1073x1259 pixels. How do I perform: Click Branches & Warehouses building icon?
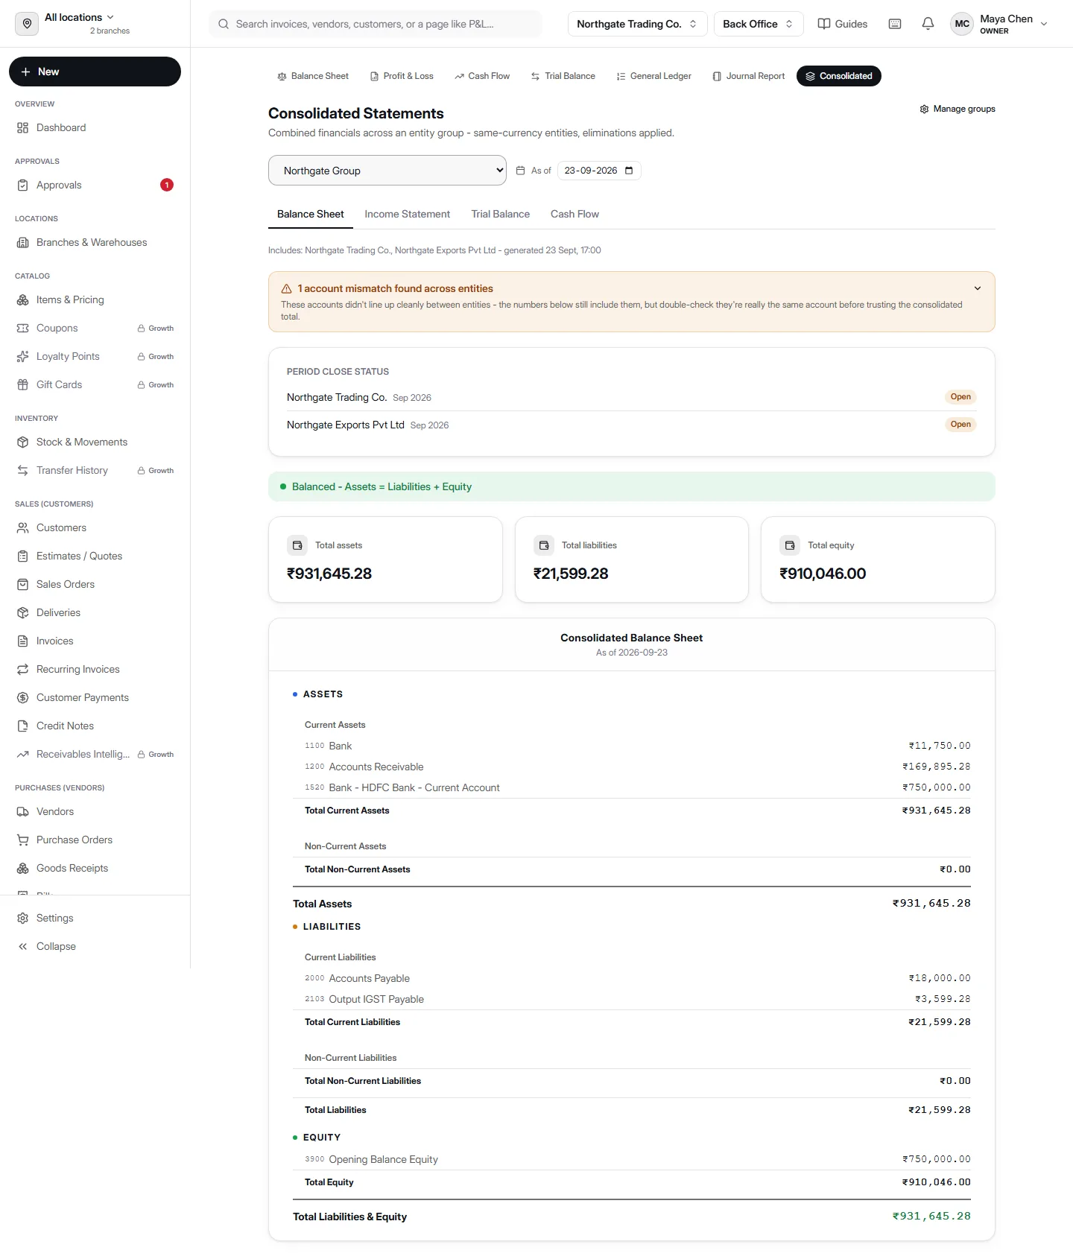point(23,242)
